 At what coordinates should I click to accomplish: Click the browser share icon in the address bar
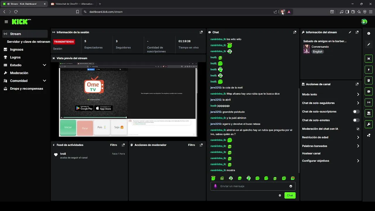(x=275, y=12)
